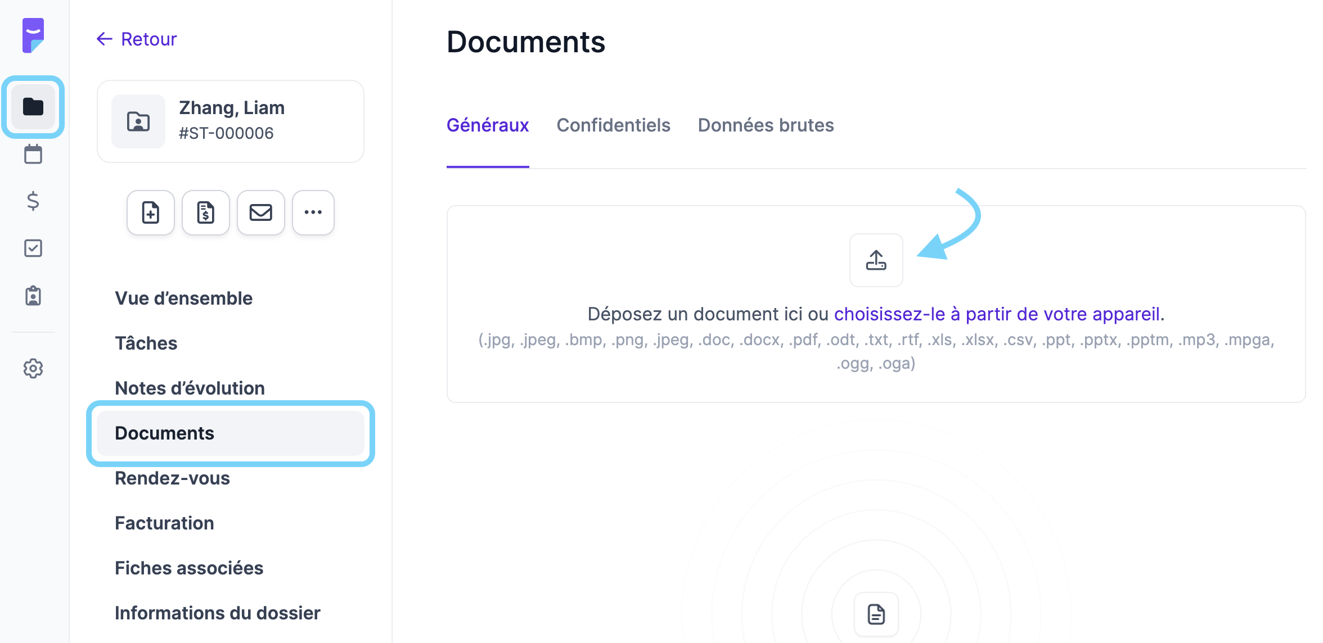This screenshot has height=643, width=1323.
Task: Click the Zhang, Liam dossier card
Action: click(x=231, y=121)
